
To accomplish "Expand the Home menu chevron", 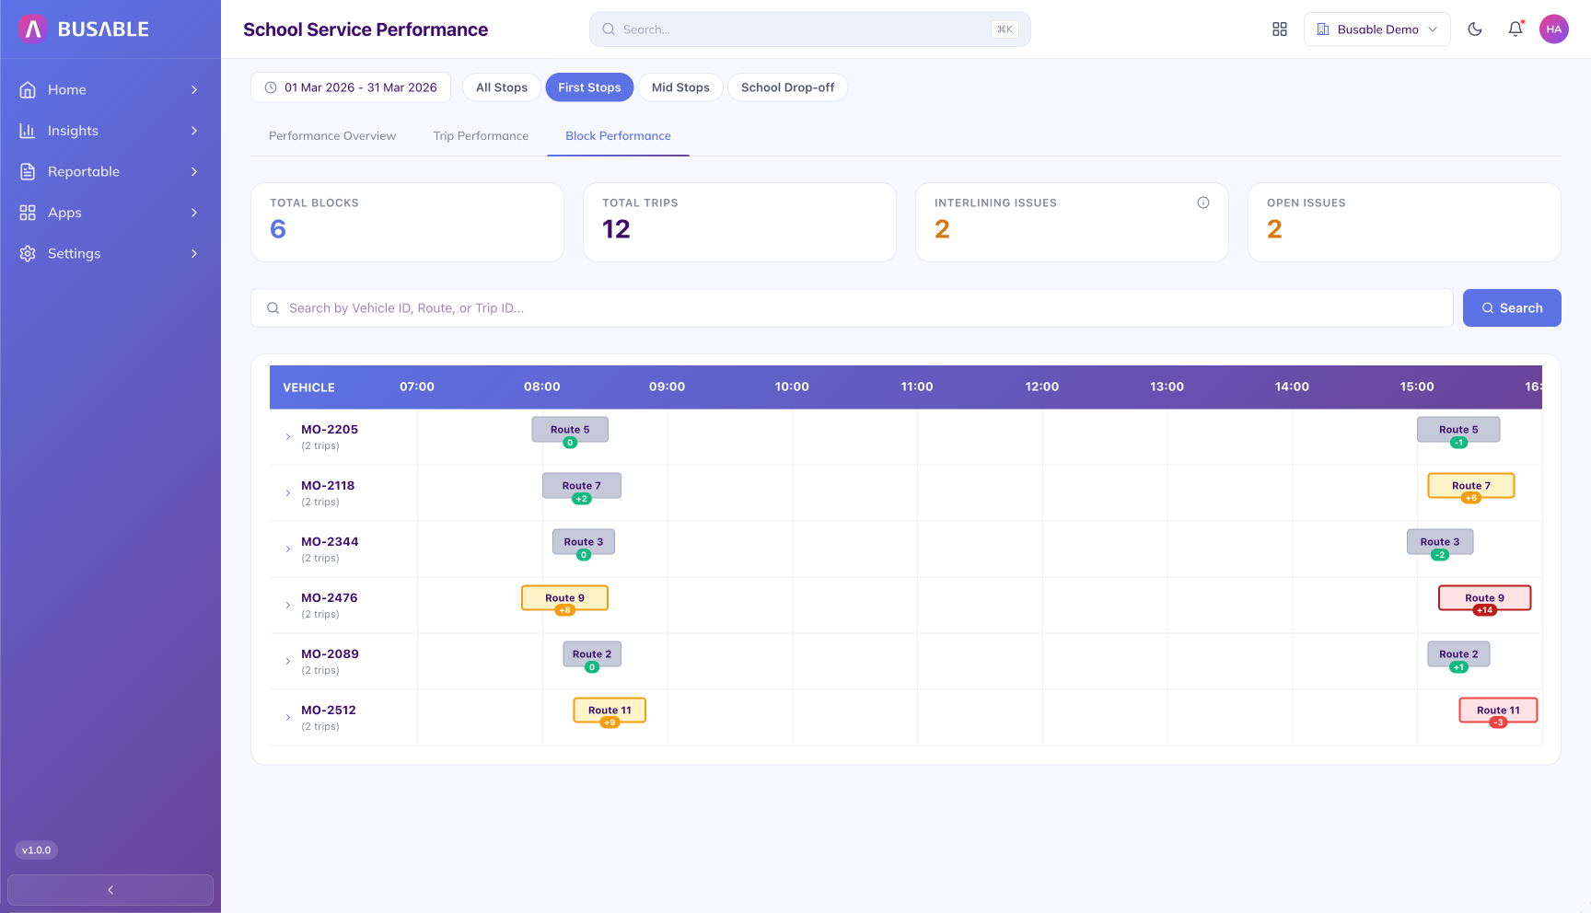I will [x=194, y=89].
